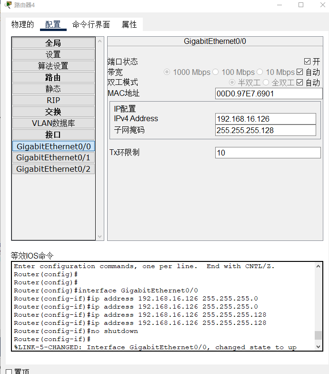The image size is (329, 374).
Task: Toggle the 端口状态 开 checkbox
Action: 307,62
